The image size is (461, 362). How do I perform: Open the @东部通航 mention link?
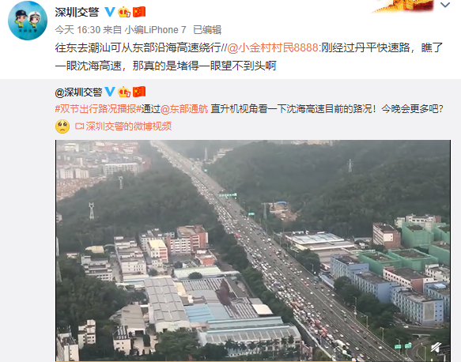click(184, 109)
